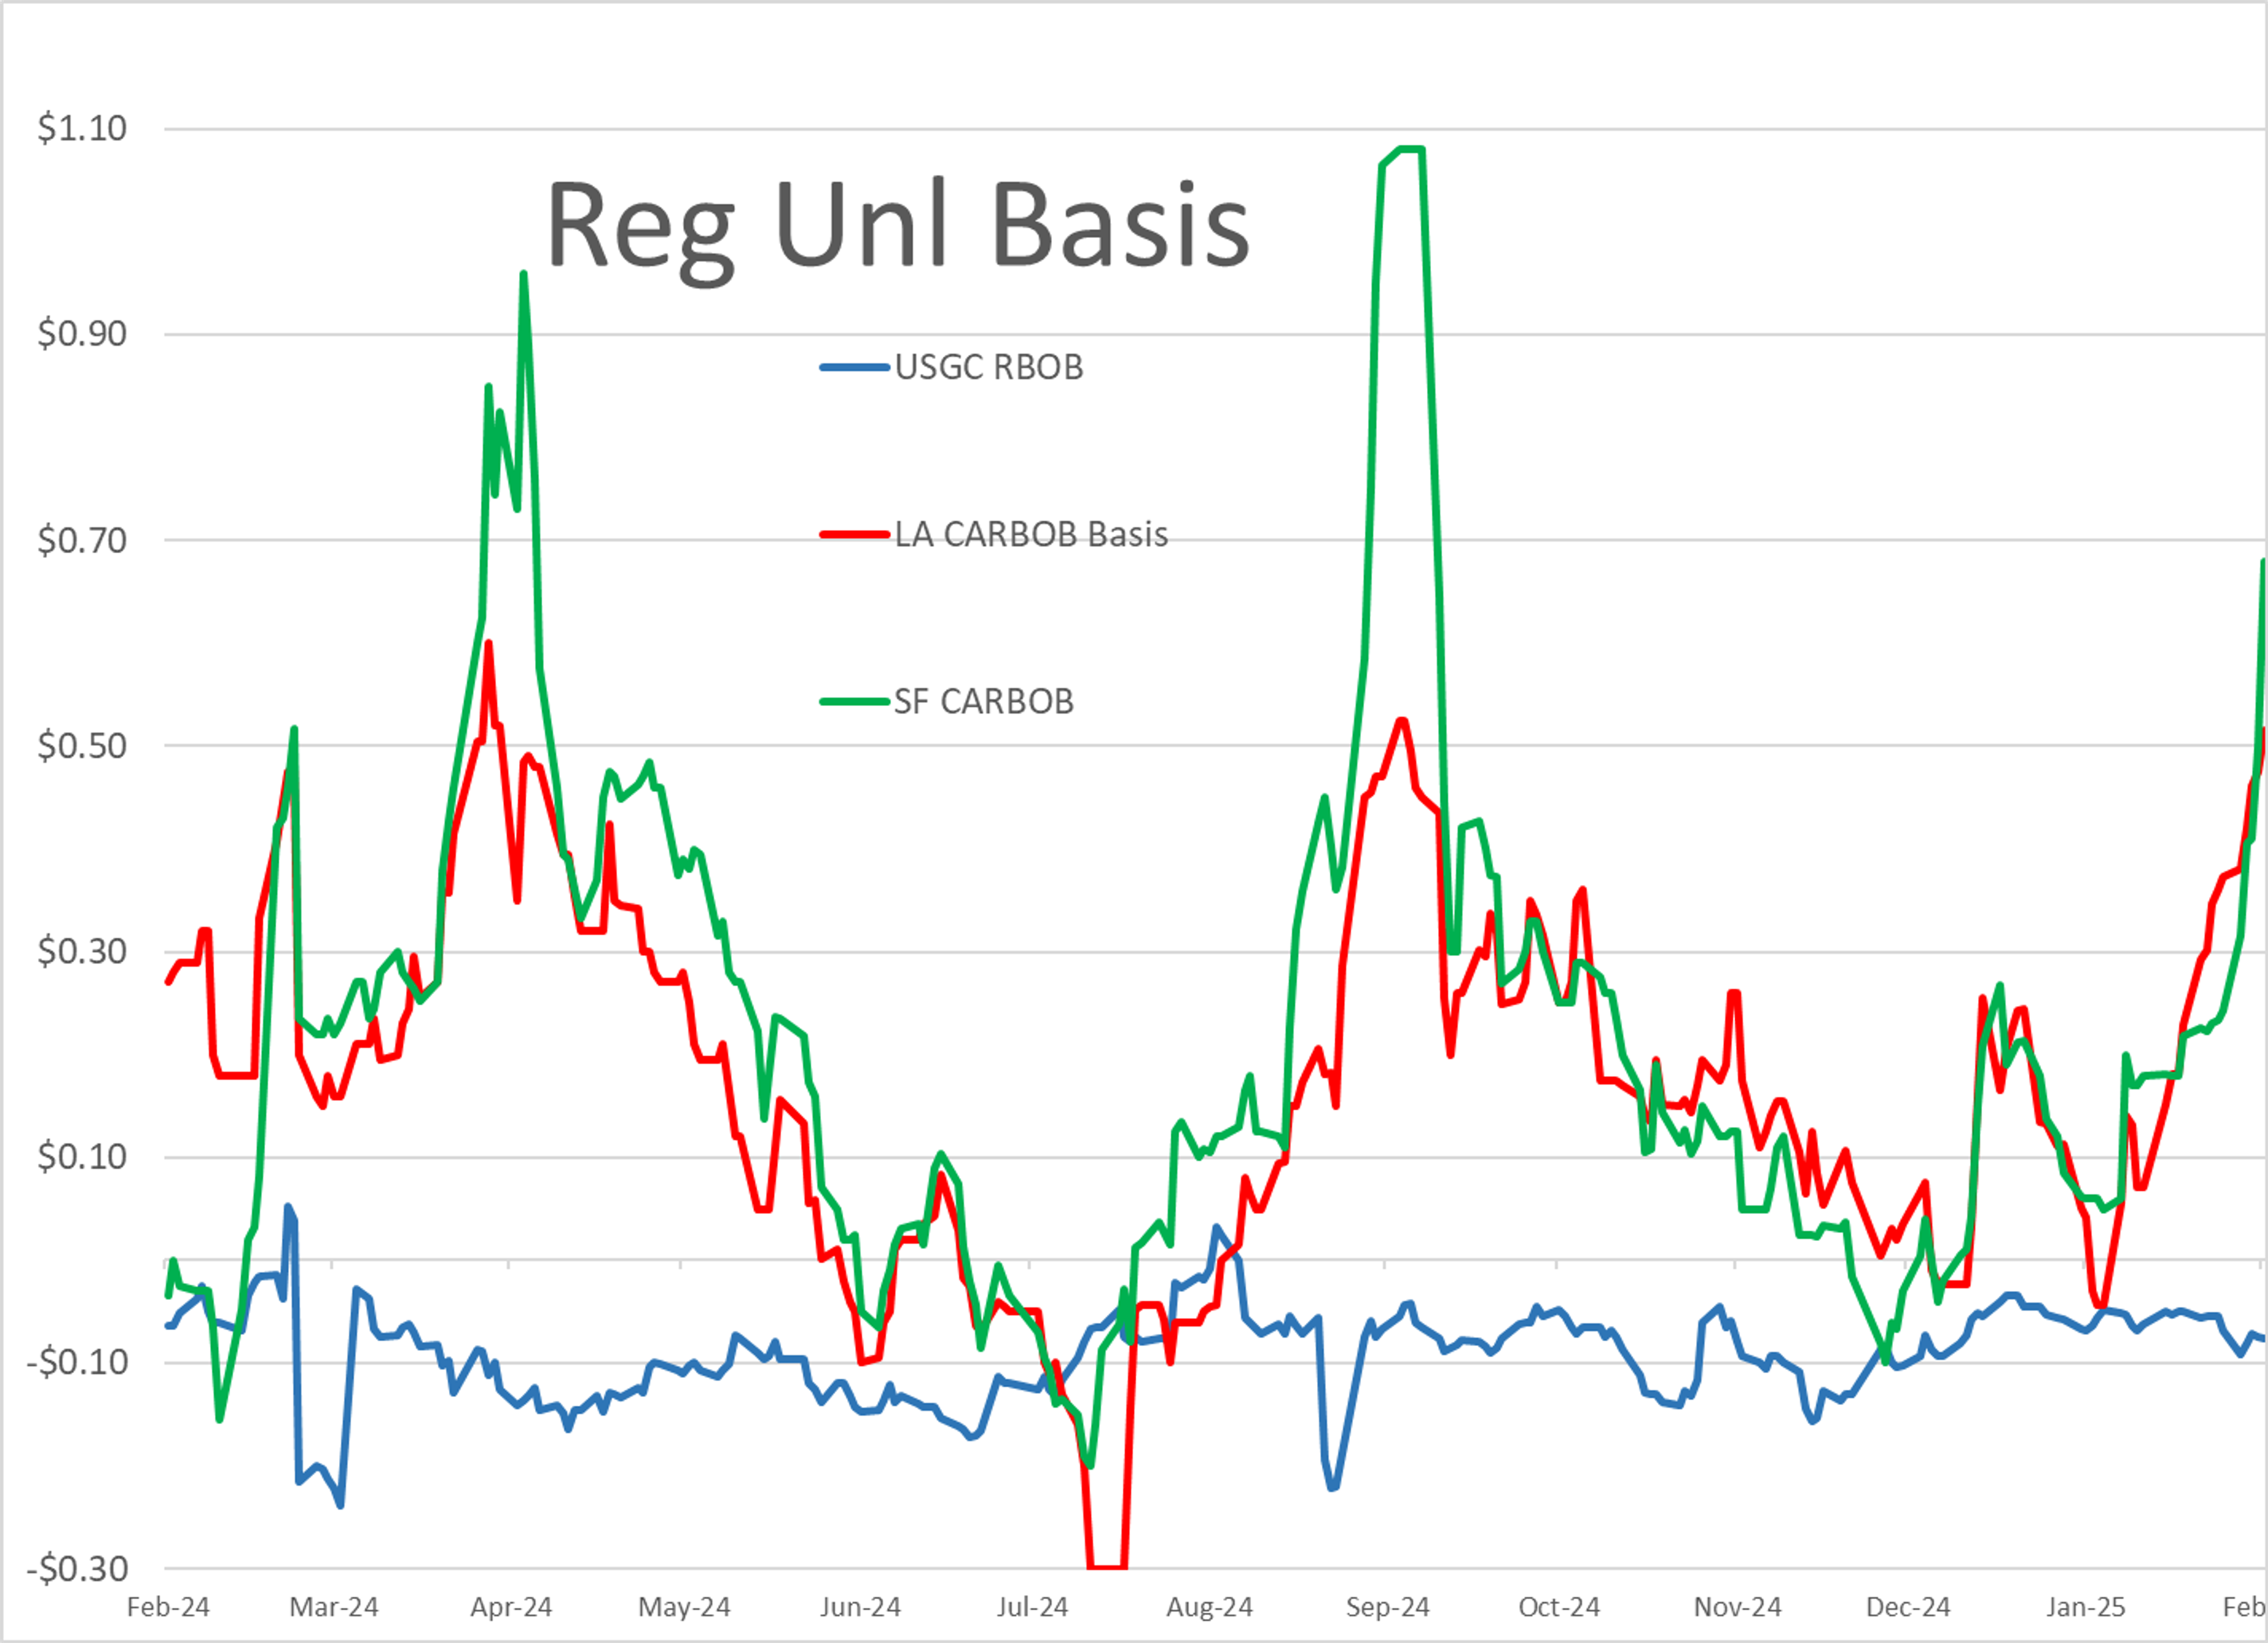Click the Aug-24 x-axis label
Viewport: 2268px width, 1643px height.
1209,1607
